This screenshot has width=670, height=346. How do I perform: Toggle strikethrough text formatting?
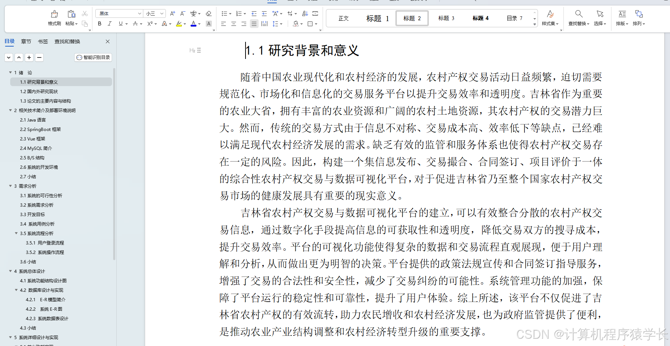tap(135, 24)
